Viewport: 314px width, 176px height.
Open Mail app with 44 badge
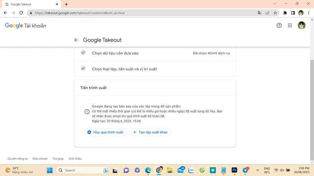tap(181, 170)
